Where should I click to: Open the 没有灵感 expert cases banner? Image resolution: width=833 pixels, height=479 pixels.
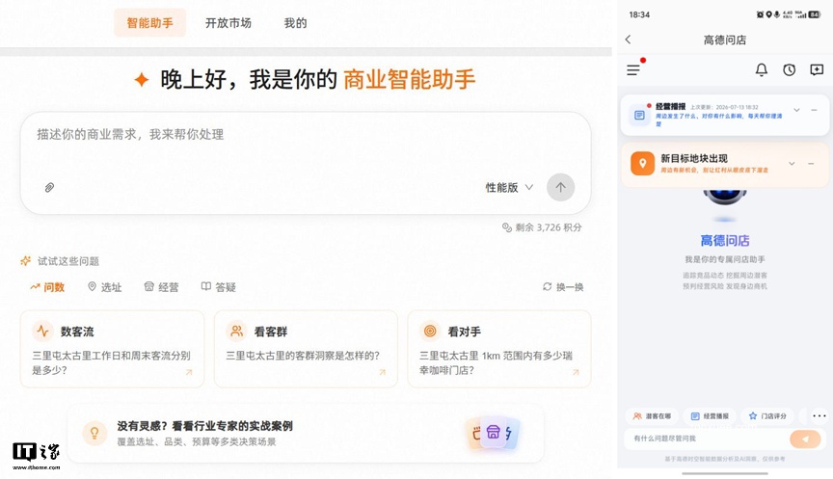tap(306, 434)
